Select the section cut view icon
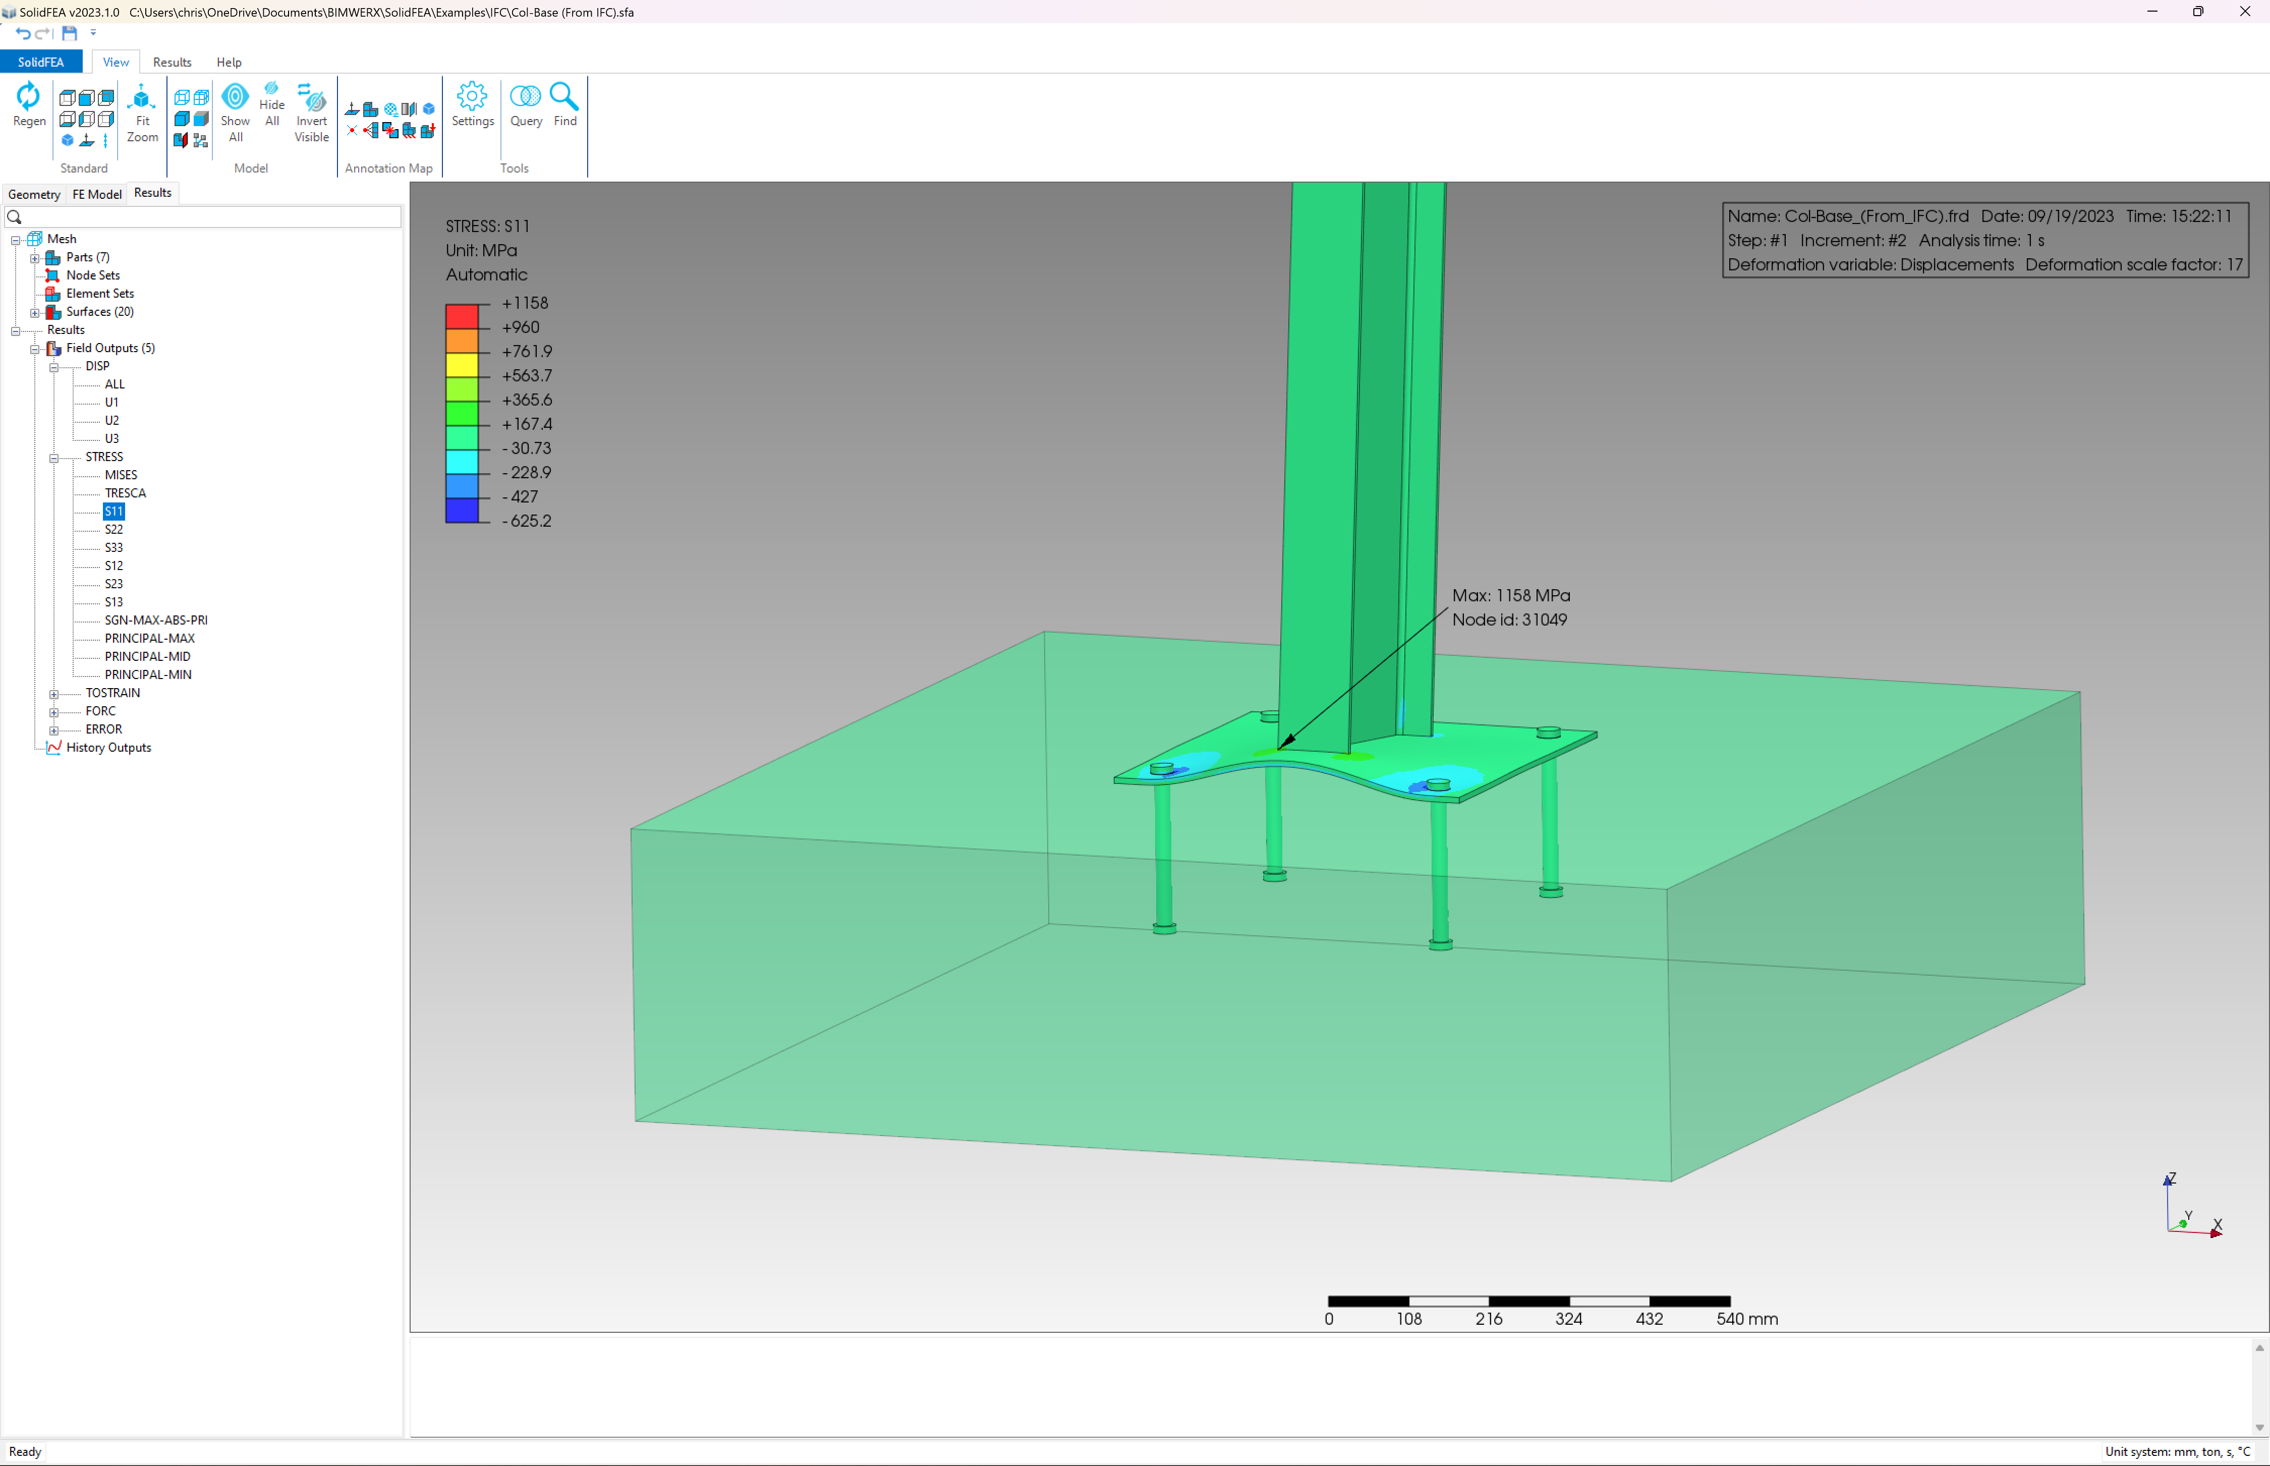 click(x=181, y=140)
